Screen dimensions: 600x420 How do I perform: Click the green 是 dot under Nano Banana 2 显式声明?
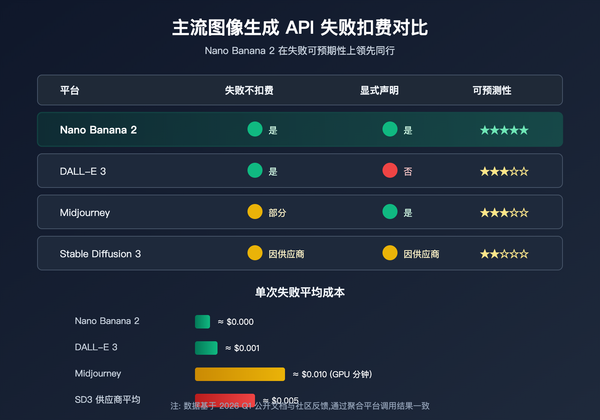pos(390,129)
